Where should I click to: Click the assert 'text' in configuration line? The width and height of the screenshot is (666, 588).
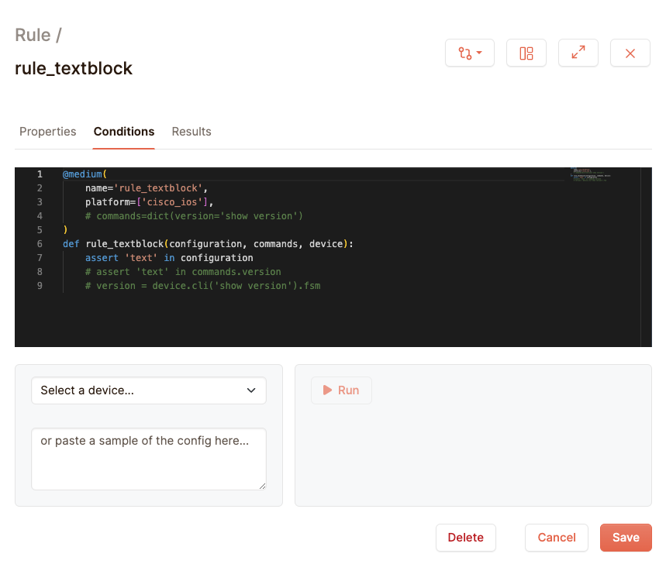pyautogui.click(x=169, y=258)
